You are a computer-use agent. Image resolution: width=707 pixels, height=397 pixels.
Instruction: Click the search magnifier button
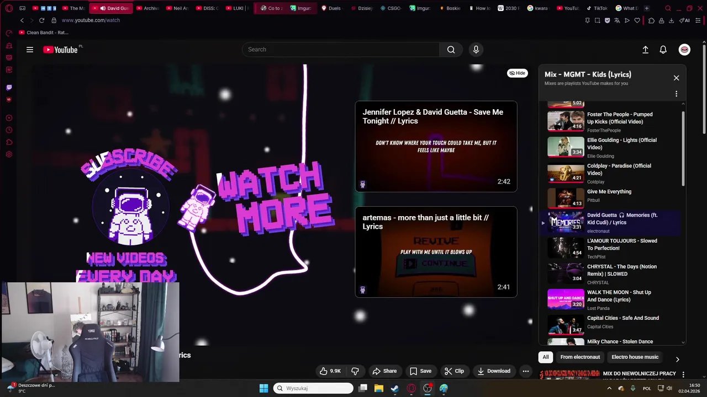tap(451, 50)
